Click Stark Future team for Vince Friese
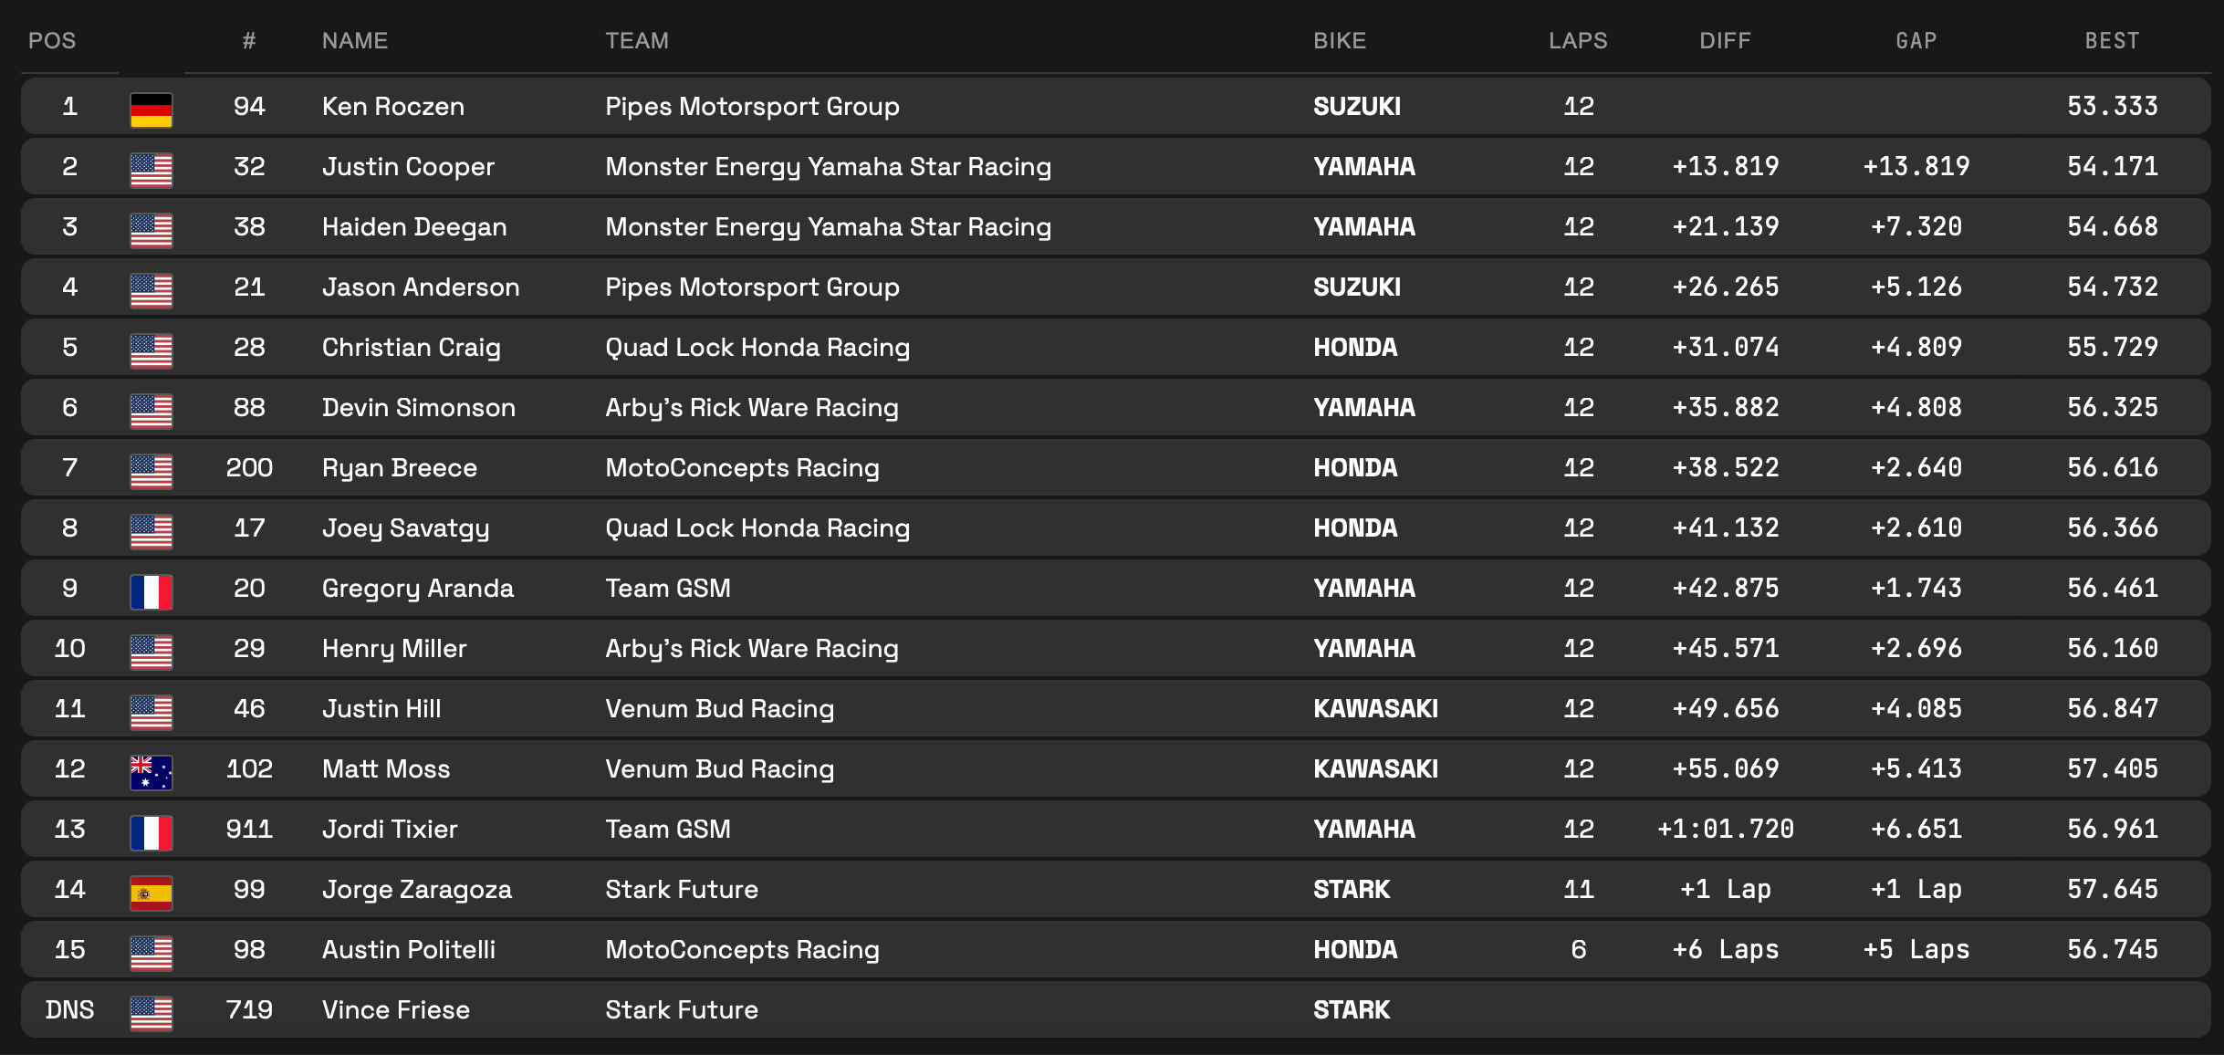 682,1010
